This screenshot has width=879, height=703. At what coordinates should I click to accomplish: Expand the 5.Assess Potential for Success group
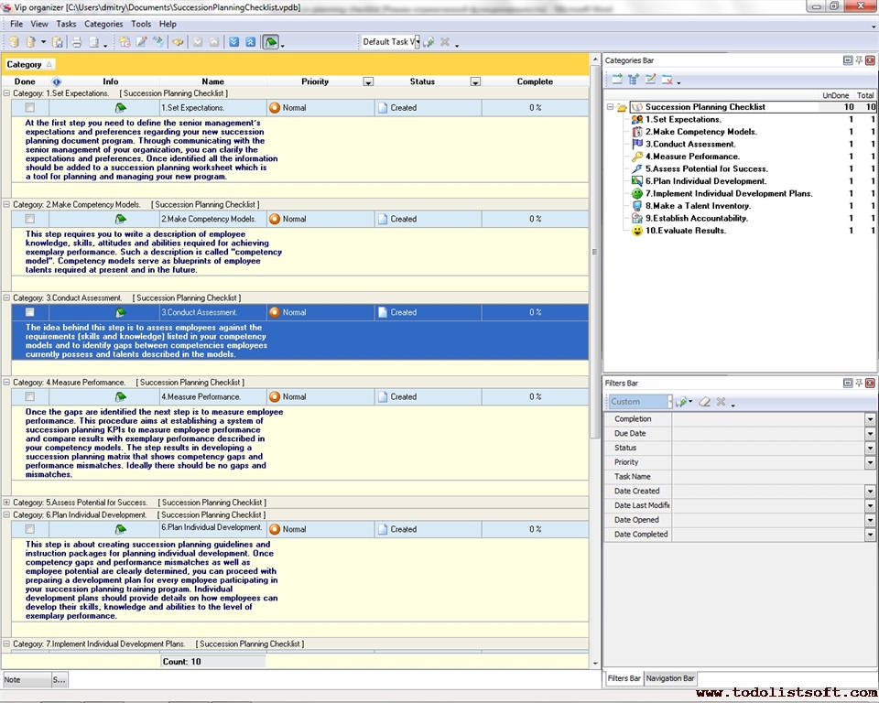pyautogui.click(x=7, y=503)
